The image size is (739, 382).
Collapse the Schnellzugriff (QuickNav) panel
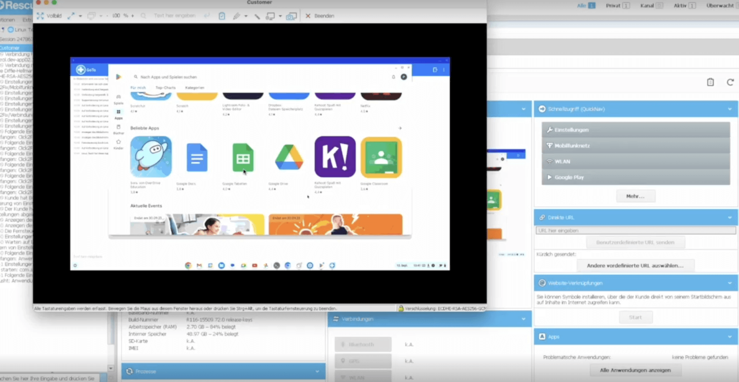730,109
